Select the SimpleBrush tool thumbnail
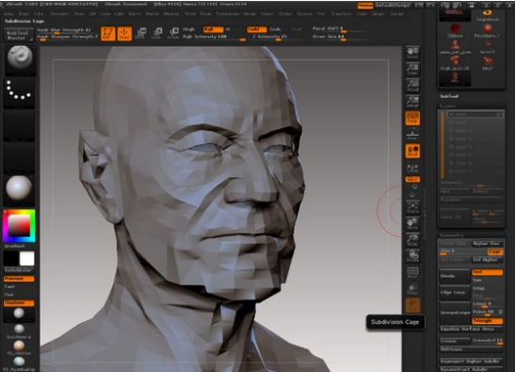 click(488, 15)
